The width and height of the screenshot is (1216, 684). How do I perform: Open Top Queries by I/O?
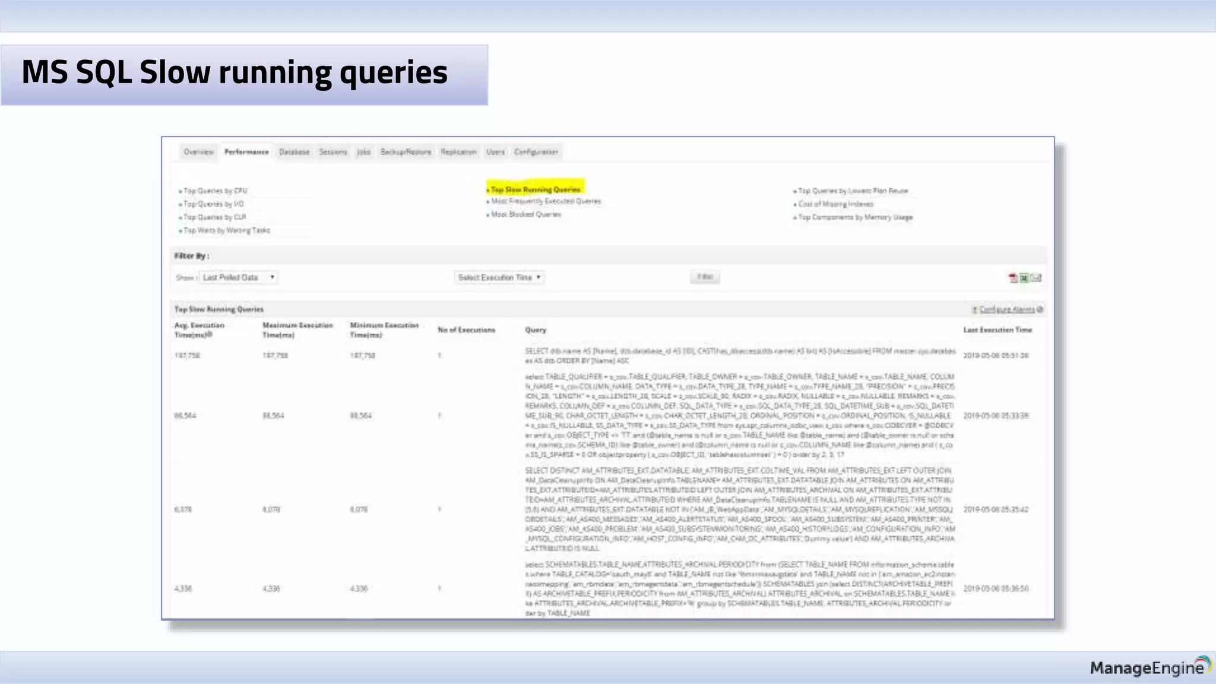pos(214,204)
